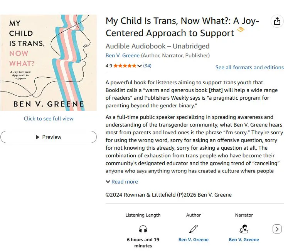Image resolution: width=288 pixels, height=252 pixels.
Task: Click Ben V. Greene under Author
Action: [x=194, y=240]
